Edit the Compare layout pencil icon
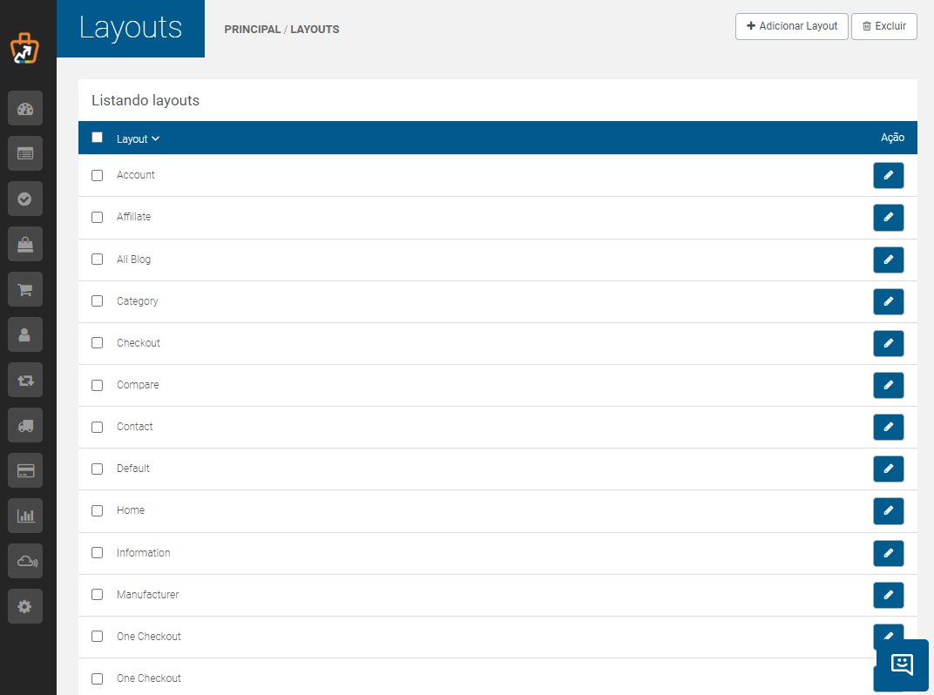The height and width of the screenshot is (695, 934). click(x=888, y=385)
